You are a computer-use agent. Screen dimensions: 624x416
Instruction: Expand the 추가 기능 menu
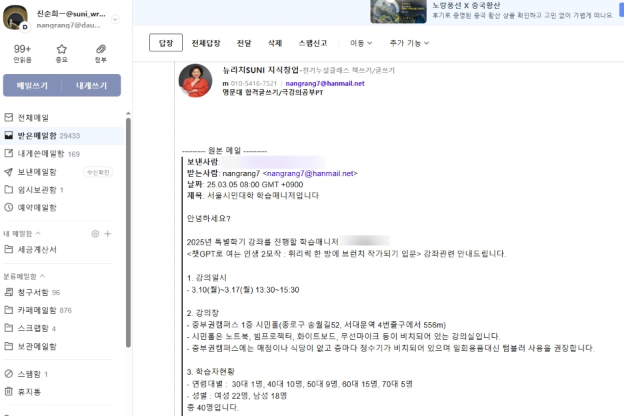[x=407, y=42]
